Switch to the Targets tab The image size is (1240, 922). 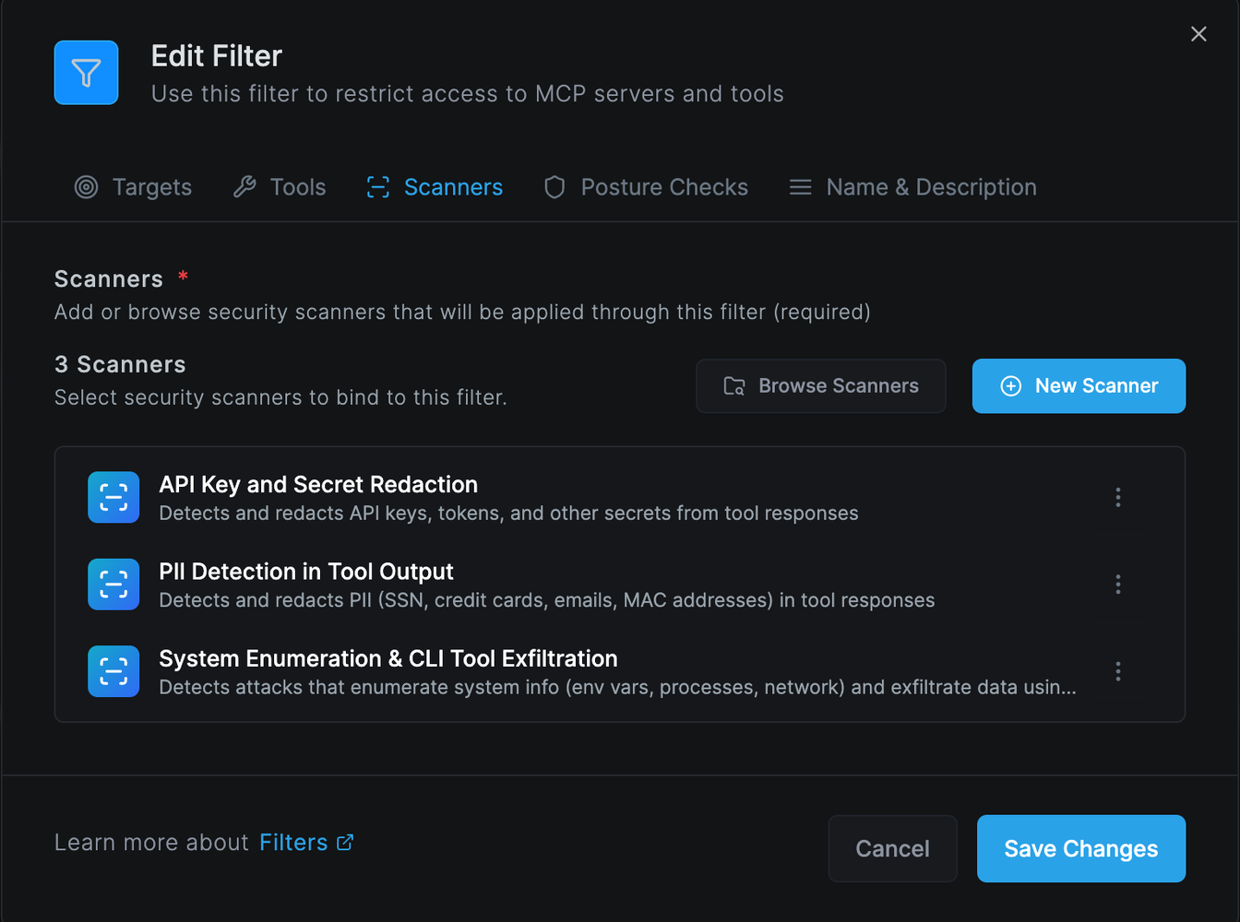(x=134, y=187)
